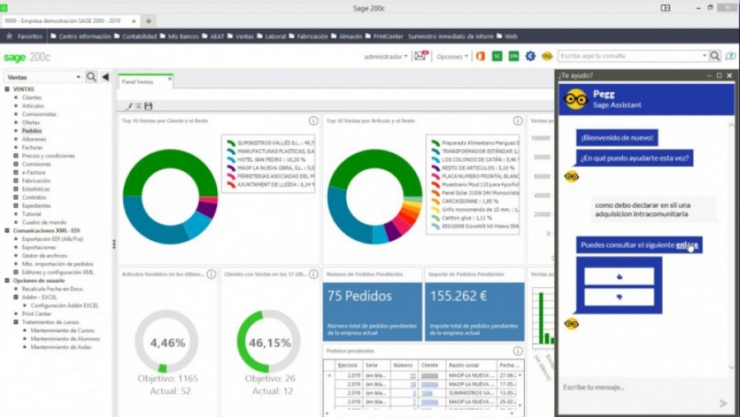This screenshot has height=417, width=740.
Task: Open the help speech bubble icon
Action: pos(730,56)
